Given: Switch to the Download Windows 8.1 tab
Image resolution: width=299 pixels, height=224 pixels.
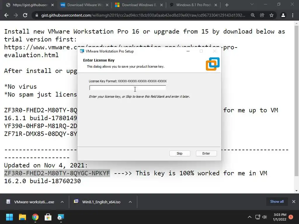Looking at the screenshot, I should coord(139,5).
